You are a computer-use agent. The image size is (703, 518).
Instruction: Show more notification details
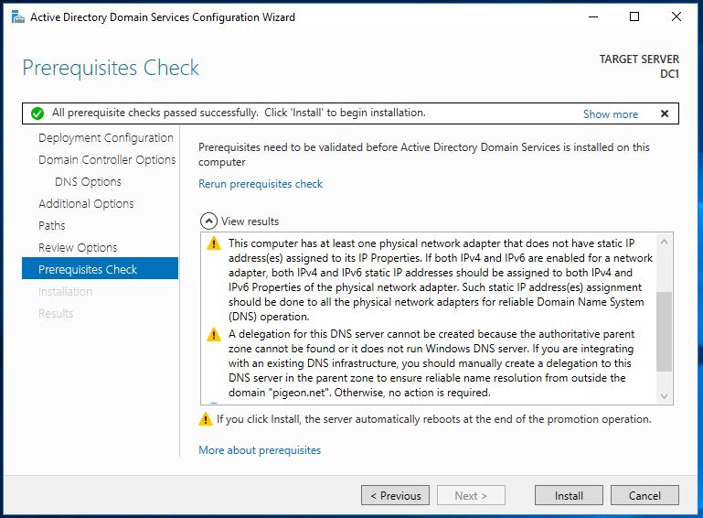pos(610,114)
